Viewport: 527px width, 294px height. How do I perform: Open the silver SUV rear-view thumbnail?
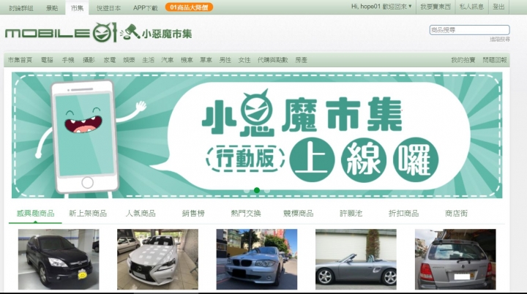pos(455,260)
